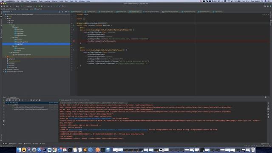Select LICENSE in the project tree
The image size is (272, 153).
click(11, 63)
